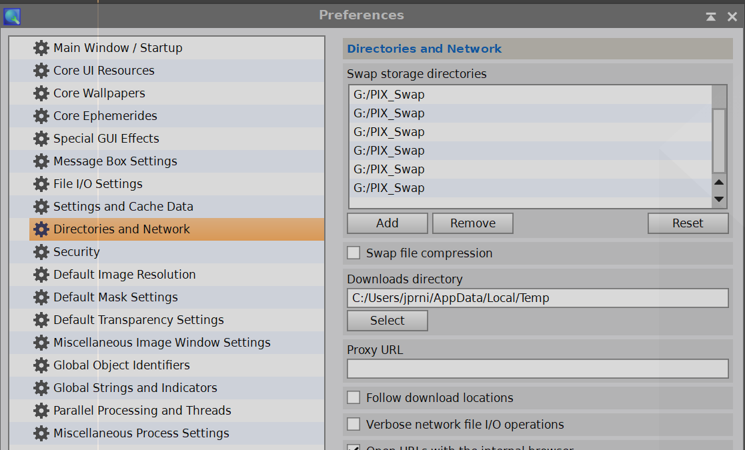Click the gear icon next to Security

coord(41,252)
